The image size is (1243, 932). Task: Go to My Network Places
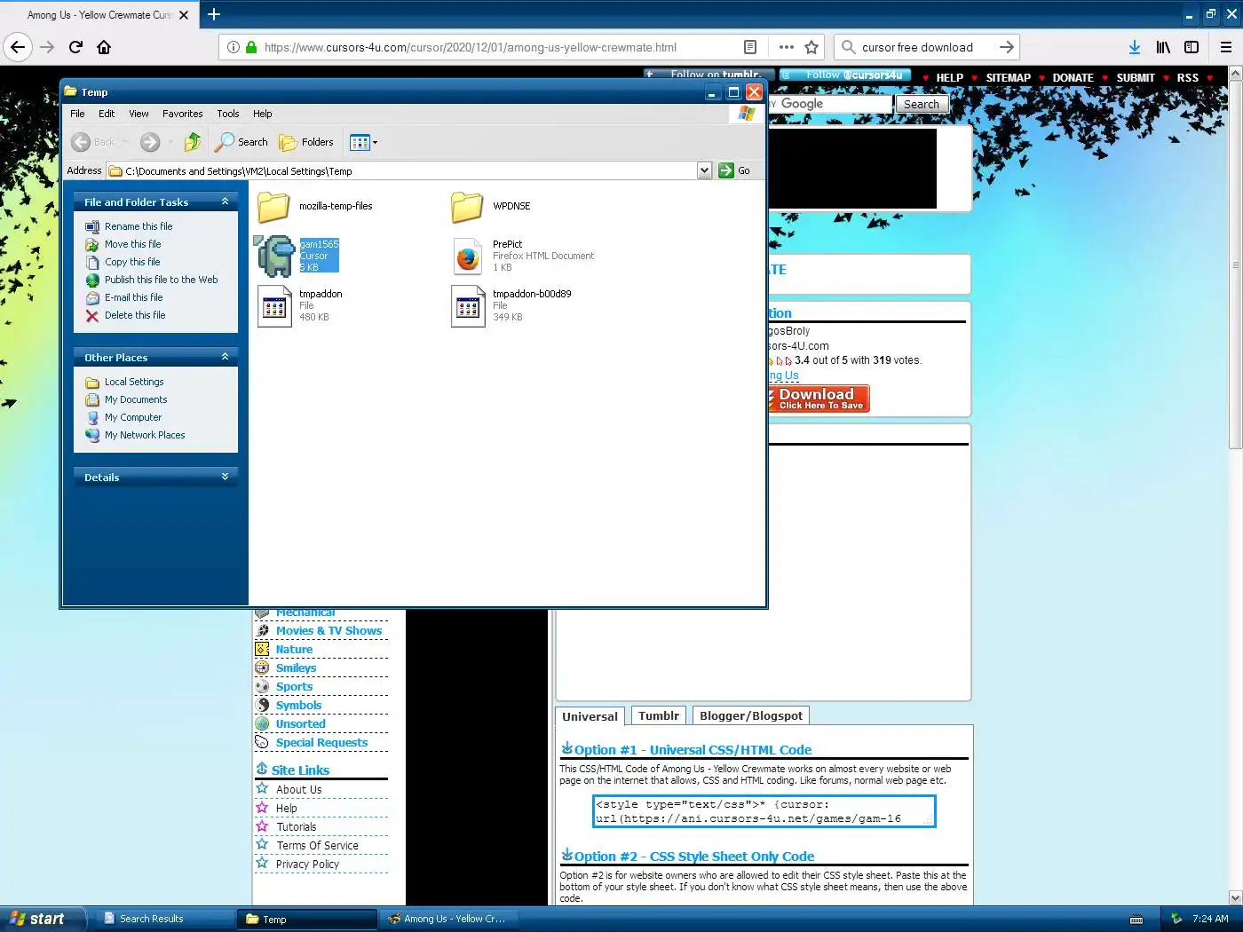pyautogui.click(x=135, y=435)
